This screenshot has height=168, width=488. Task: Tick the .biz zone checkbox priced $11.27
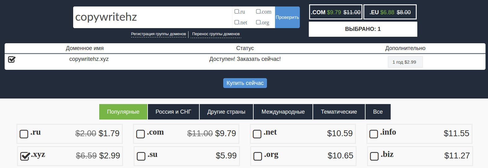coord(374,156)
